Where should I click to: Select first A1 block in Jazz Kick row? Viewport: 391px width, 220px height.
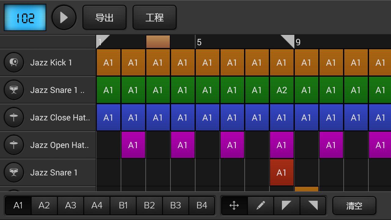point(108,62)
